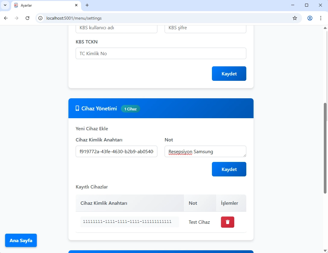Open the Chrome profile icon
This screenshot has width=328, height=253.
point(310,18)
